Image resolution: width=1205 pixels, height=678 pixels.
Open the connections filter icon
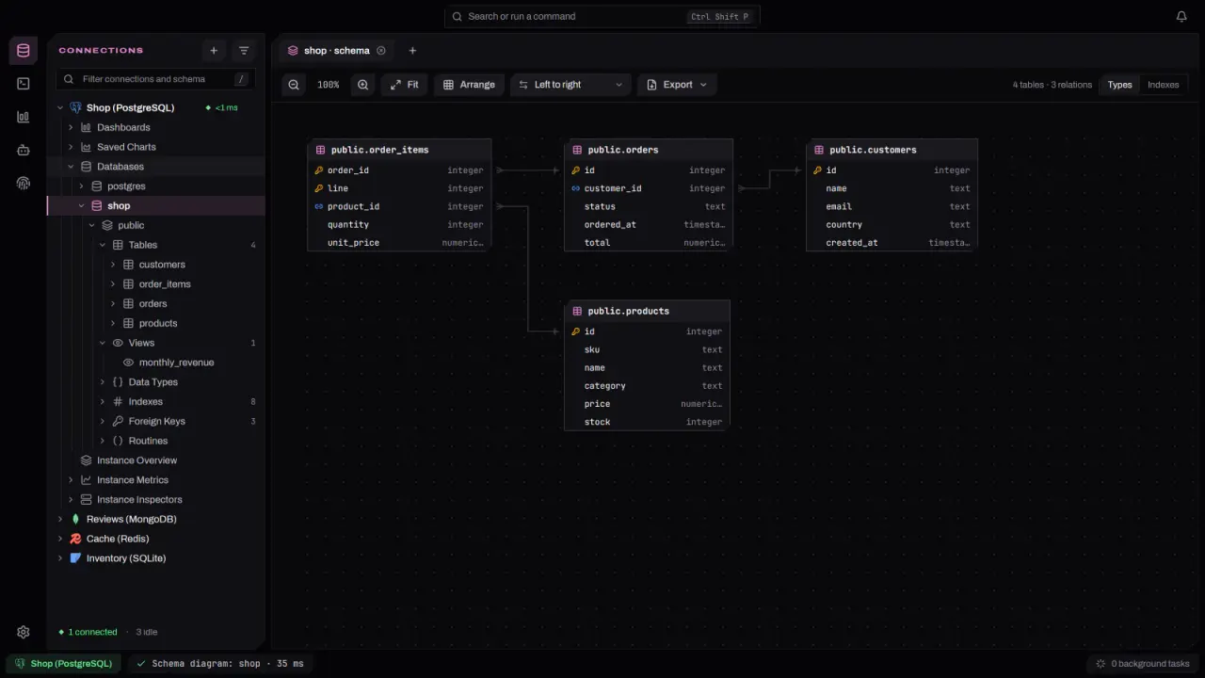pyautogui.click(x=244, y=51)
